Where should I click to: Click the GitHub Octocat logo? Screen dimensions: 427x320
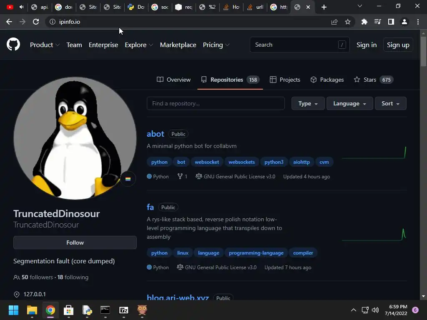[x=13, y=44]
